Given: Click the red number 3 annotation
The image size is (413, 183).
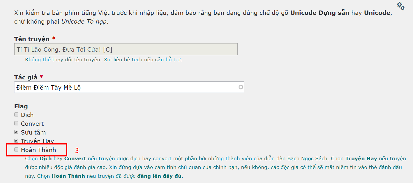Looking at the screenshot, I should 77,151.
